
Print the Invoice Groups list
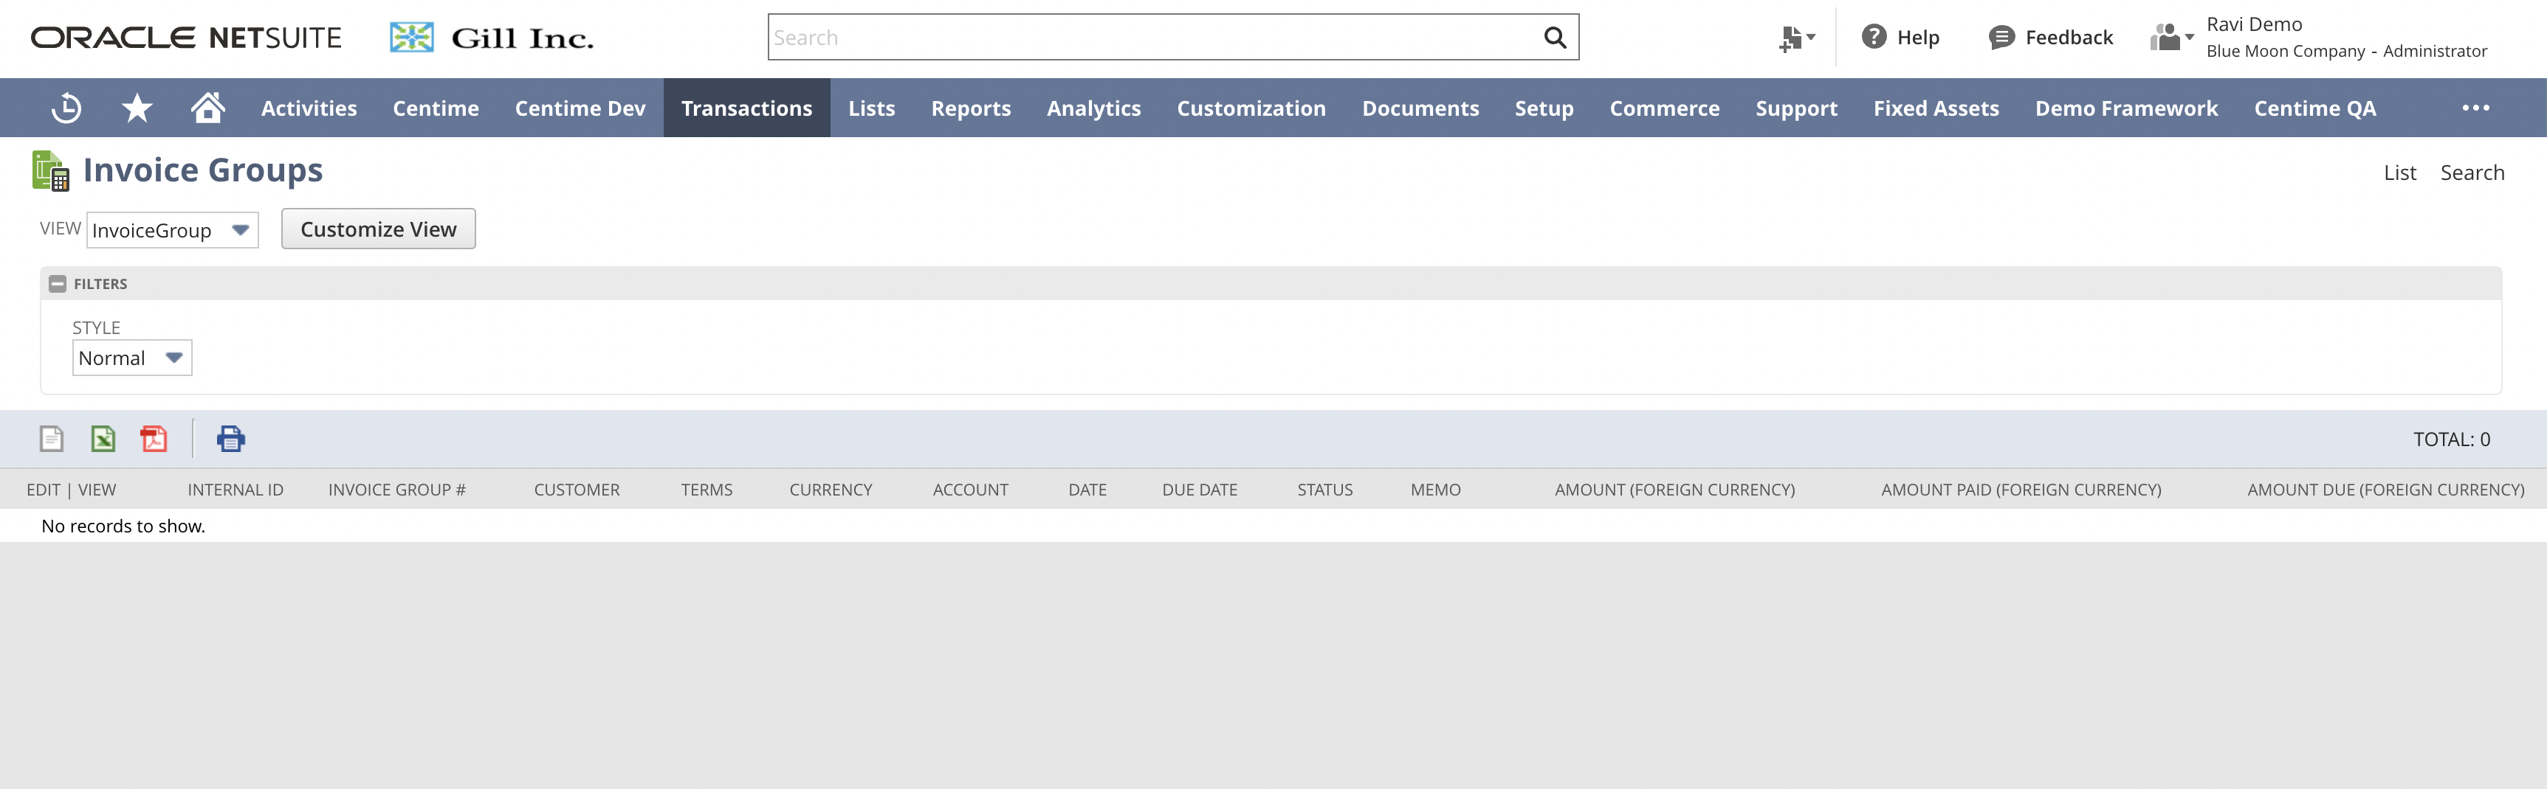(x=231, y=439)
